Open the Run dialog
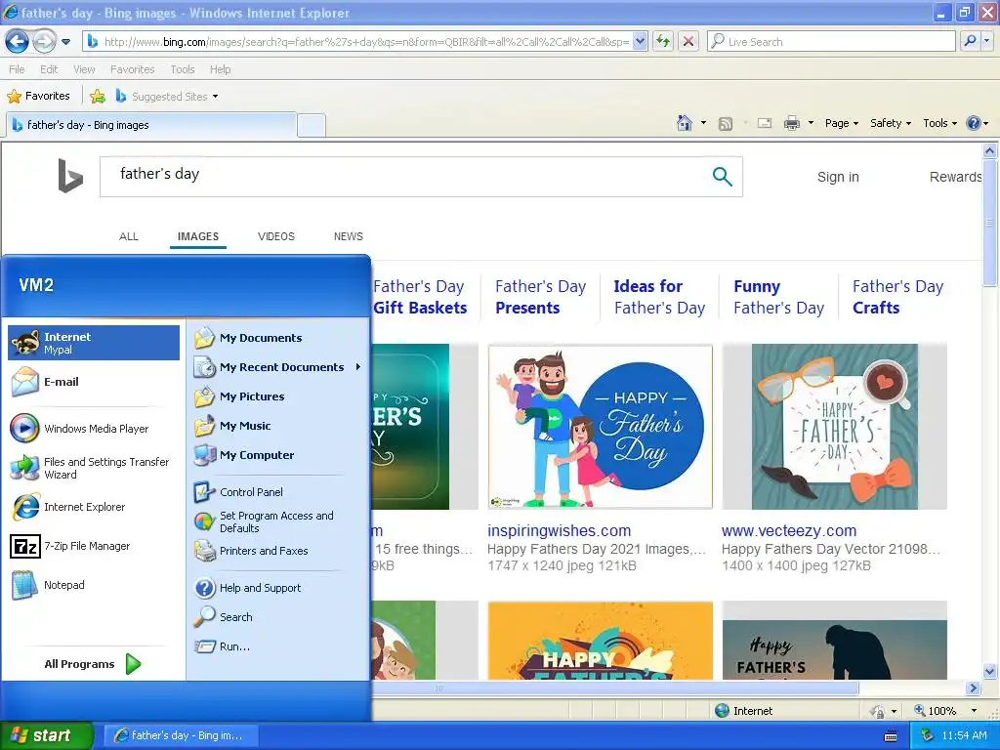 pyautogui.click(x=278, y=646)
